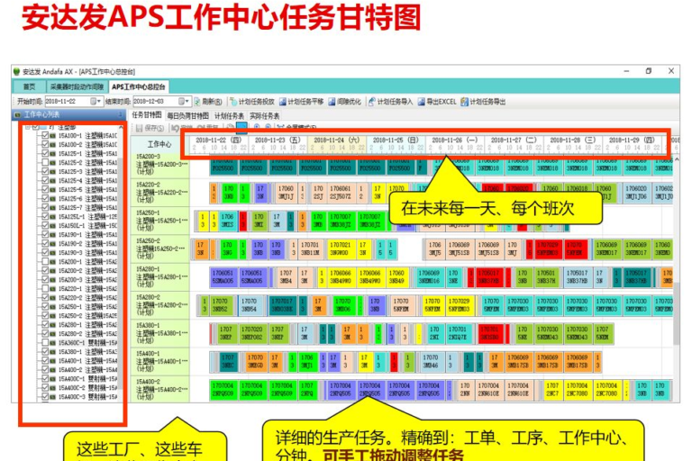
Task: Click machine icon of 15A125L-1 row
Action: pyautogui.click(x=53, y=217)
